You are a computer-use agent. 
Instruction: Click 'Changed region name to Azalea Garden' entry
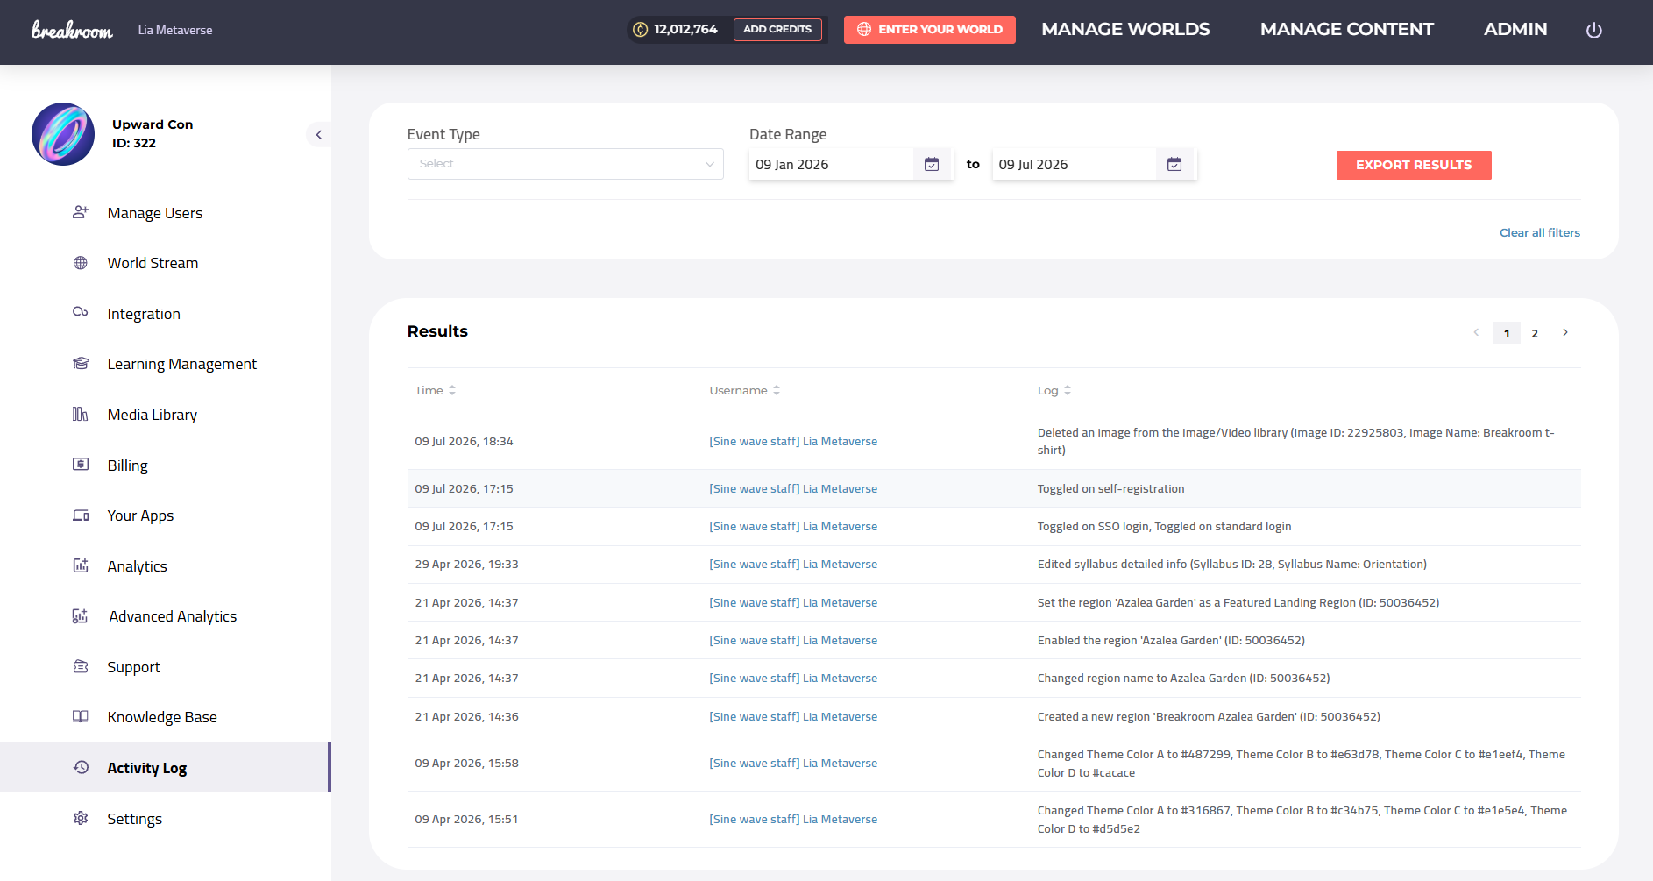pos(1183,678)
